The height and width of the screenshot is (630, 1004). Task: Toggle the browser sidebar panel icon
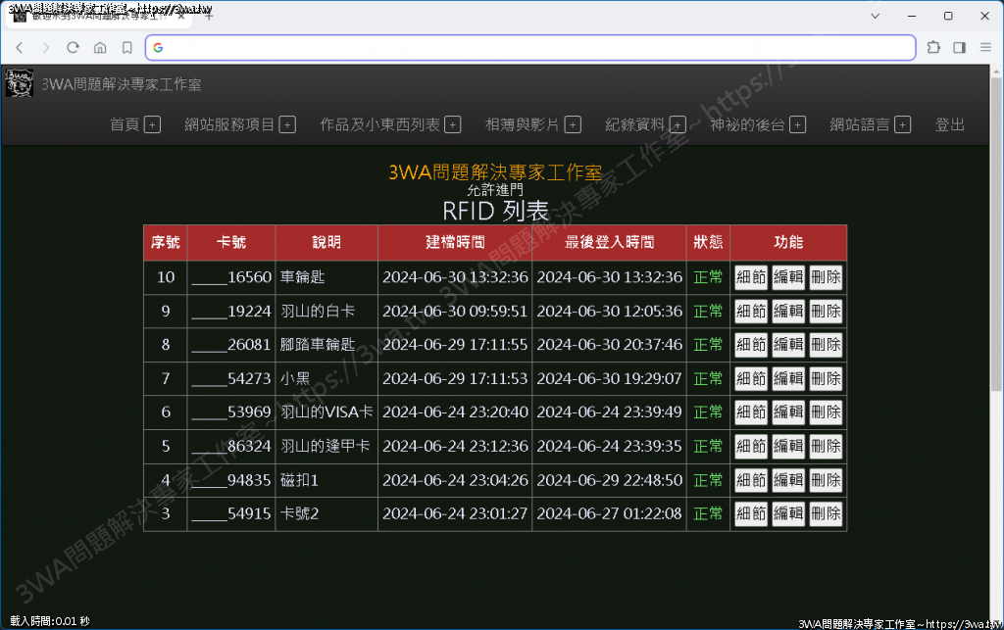coord(959,47)
